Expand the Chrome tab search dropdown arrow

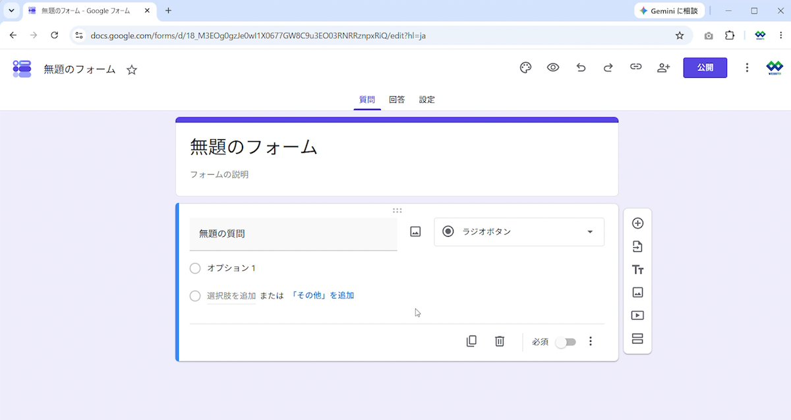tap(11, 11)
